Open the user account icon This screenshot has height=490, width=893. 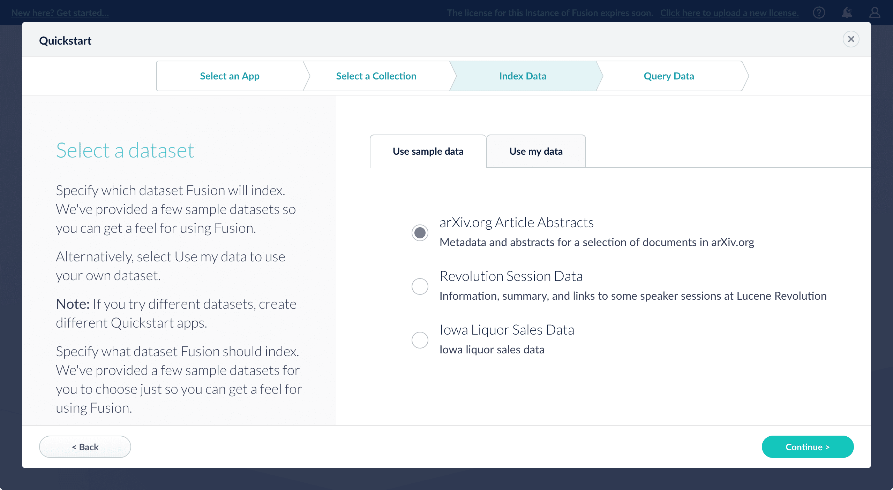tap(875, 13)
